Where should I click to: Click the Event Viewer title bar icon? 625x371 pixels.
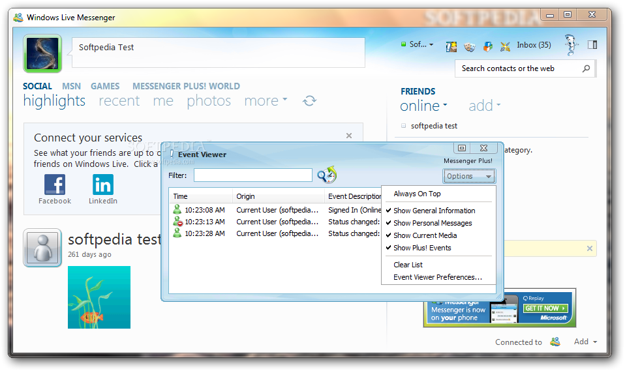tap(172, 154)
